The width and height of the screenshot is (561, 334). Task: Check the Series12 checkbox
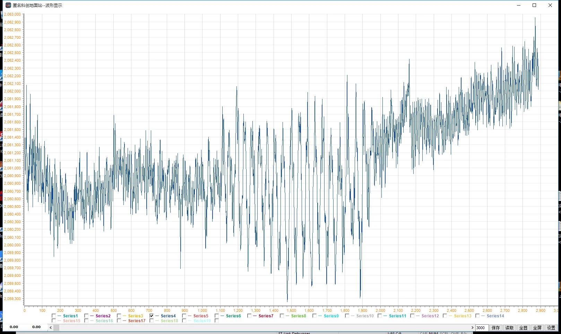(412, 316)
